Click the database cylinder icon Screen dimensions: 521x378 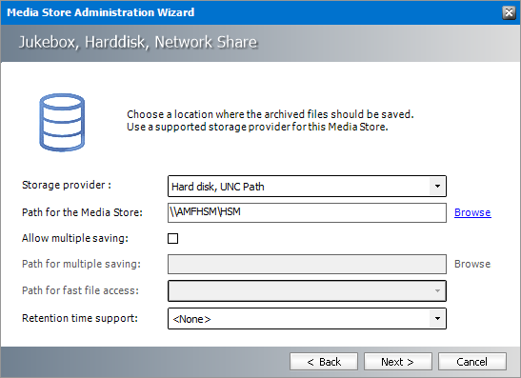pos(62,122)
